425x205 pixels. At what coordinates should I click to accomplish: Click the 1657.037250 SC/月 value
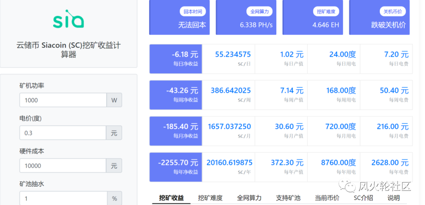tap(229, 126)
